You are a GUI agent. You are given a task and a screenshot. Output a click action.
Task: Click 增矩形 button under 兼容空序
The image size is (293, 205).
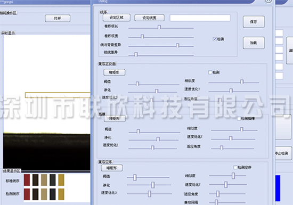[x=112, y=168]
